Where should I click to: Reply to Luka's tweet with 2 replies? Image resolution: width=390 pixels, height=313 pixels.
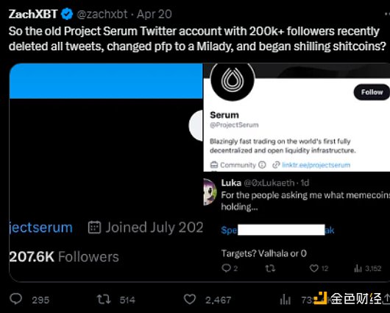coord(226,268)
